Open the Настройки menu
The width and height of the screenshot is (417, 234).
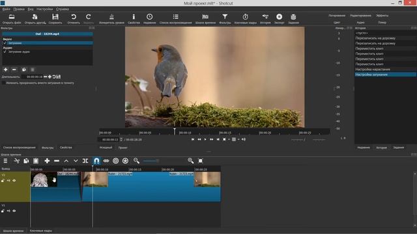(x=45, y=9)
